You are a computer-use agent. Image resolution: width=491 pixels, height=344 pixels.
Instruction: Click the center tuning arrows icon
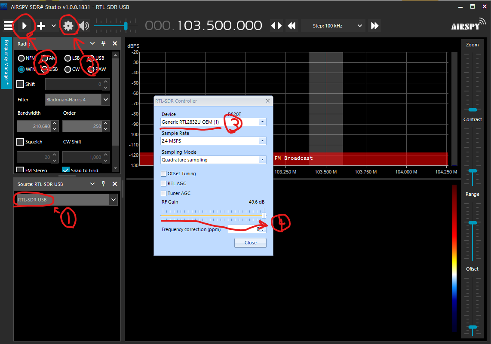[276, 26]
